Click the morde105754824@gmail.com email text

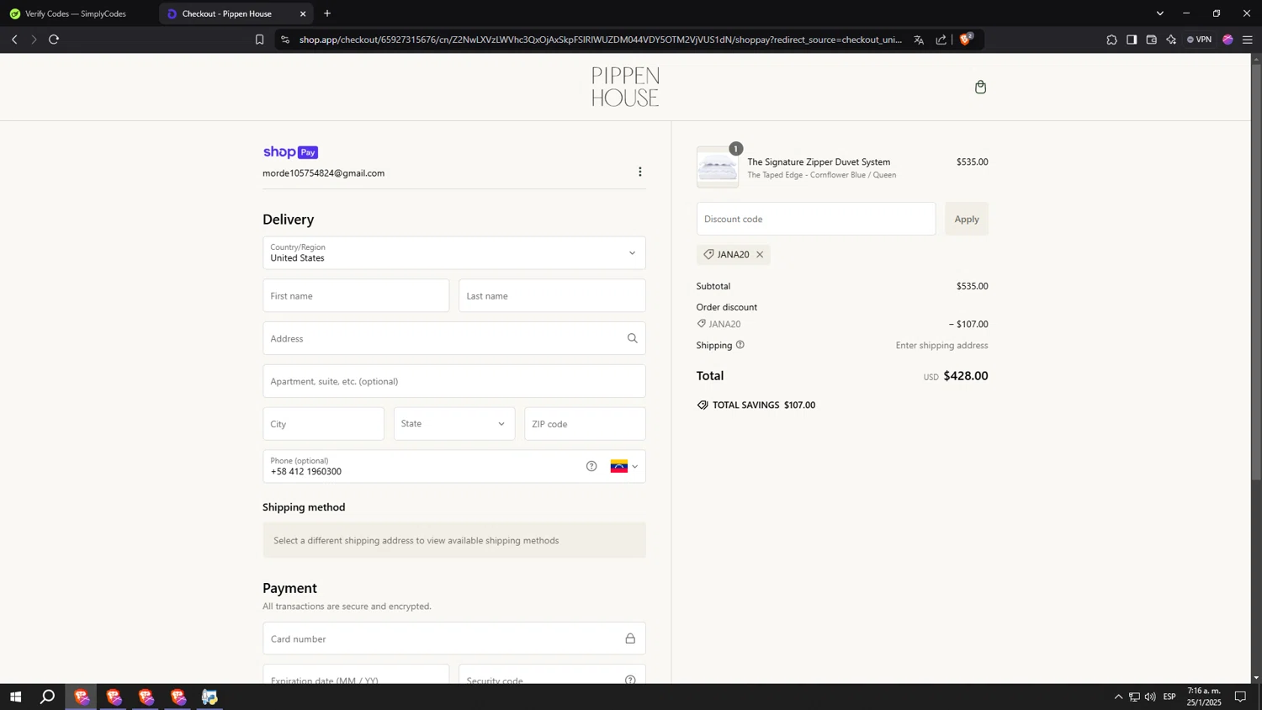[323, 173]
